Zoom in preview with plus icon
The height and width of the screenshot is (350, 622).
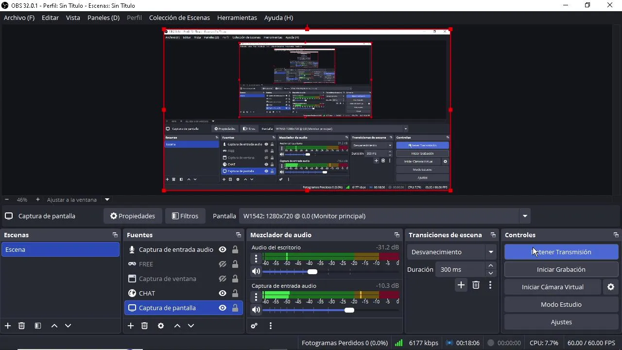38,199
